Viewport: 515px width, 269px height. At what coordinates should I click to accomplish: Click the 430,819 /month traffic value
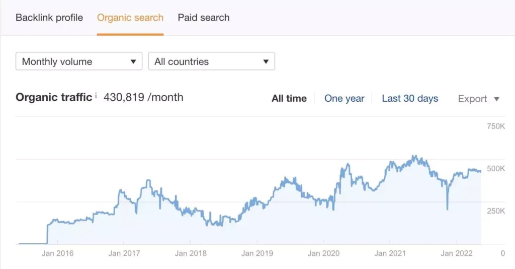pos(143,97)
